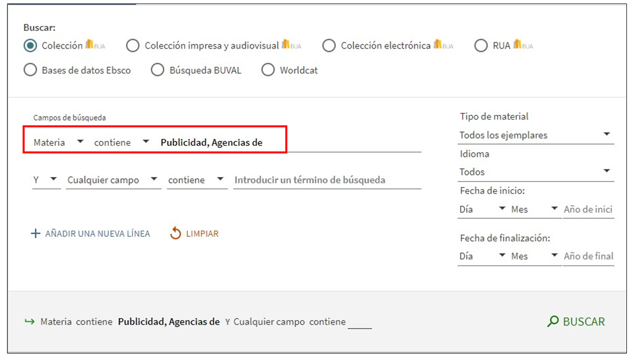The height and width of the screenshot is (361, 643).
Task: Click the Año de inicio input field
Action: (588, 209)
